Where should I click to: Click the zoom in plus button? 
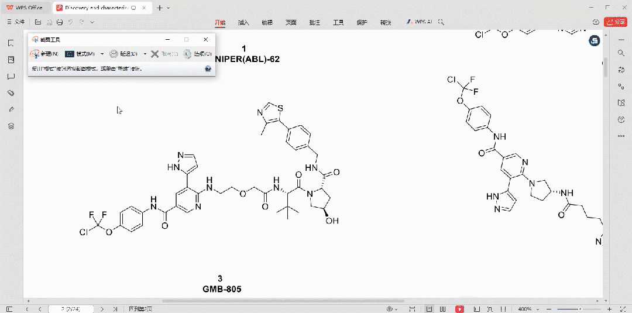[x=609, y=309]
